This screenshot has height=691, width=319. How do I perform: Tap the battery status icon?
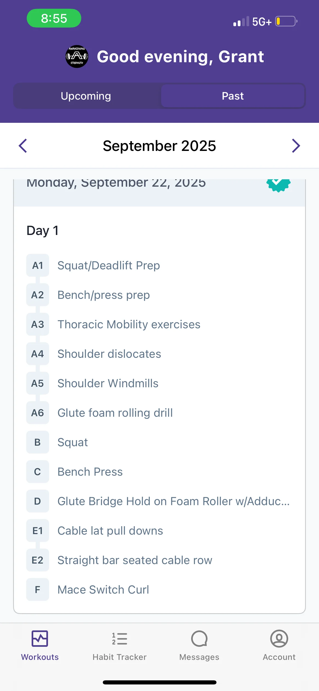(x=286, y=21)
